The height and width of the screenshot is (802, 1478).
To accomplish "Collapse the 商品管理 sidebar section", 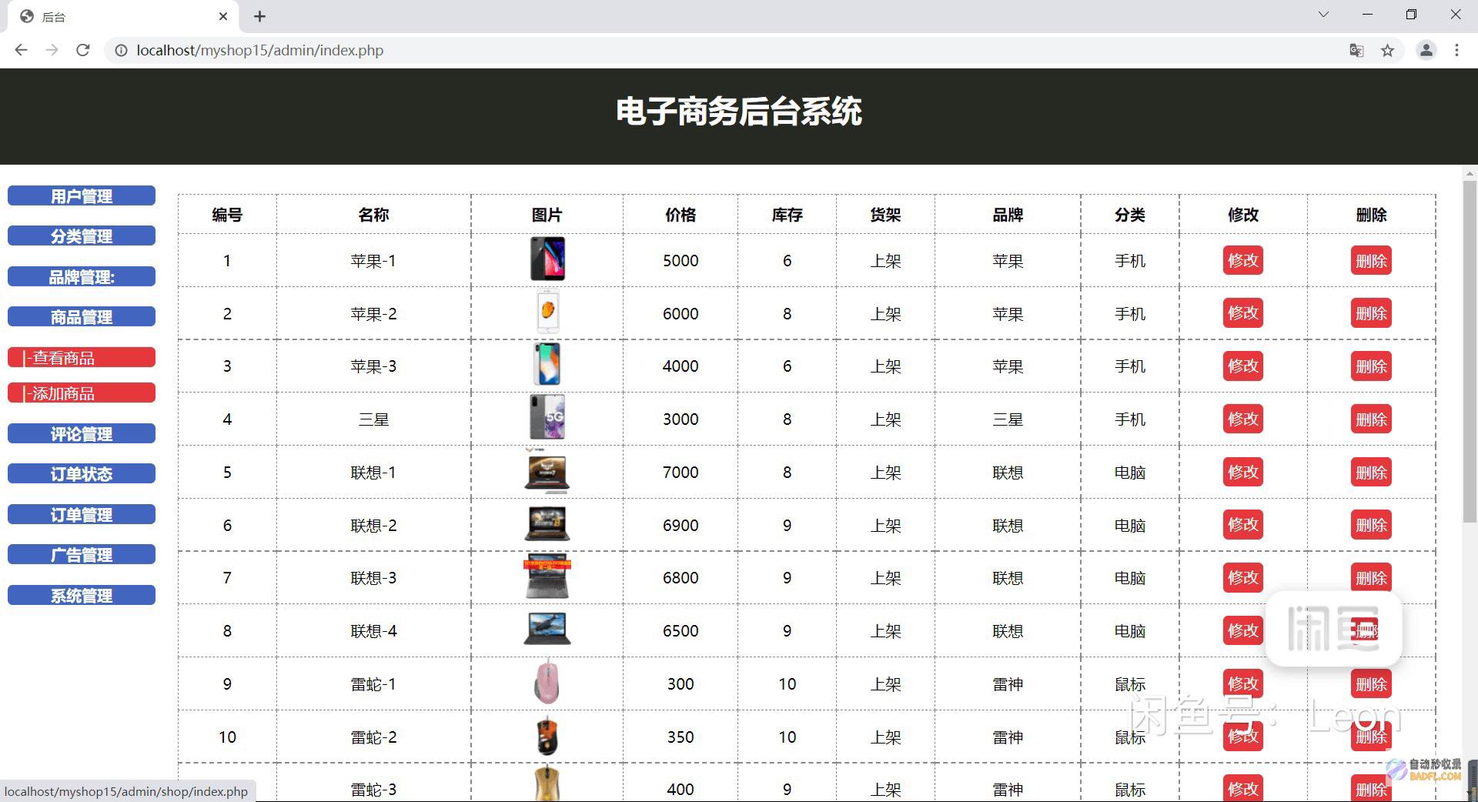I will [x=82, y=316].
